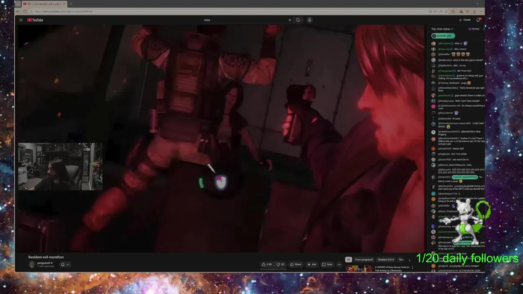Screen dimensions: 523x294
Task: Open the subscription notification bell dropdown
Action: (x=65, y=265)
